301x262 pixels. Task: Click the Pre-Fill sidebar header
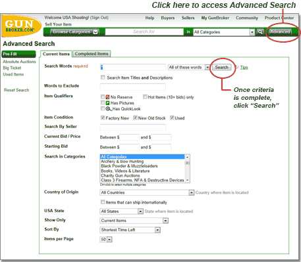pyautogui.click(x=18, y=54)
